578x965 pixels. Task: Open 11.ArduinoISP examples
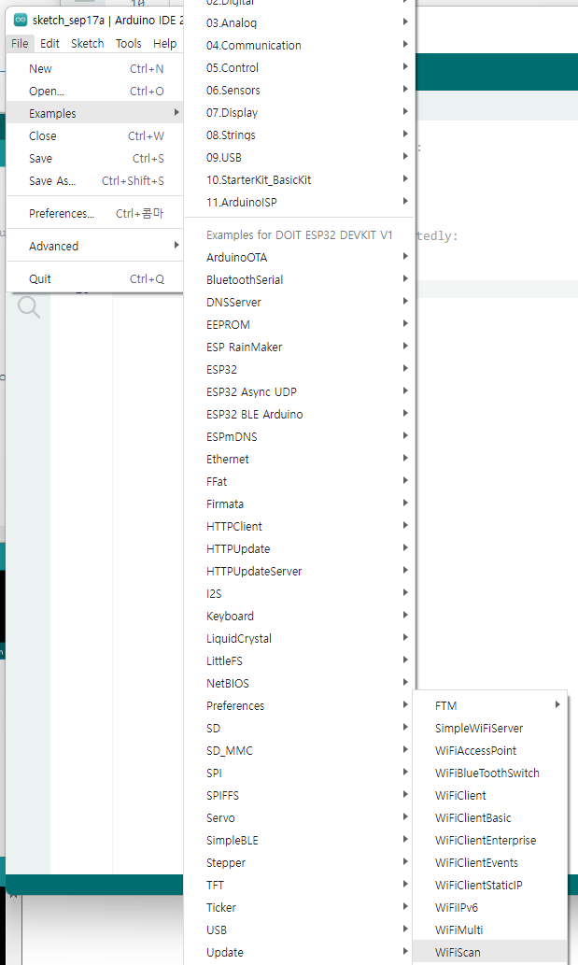(x=300, y=203)
